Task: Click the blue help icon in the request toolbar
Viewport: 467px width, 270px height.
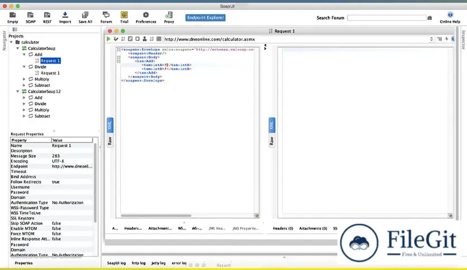Action: 453,39
